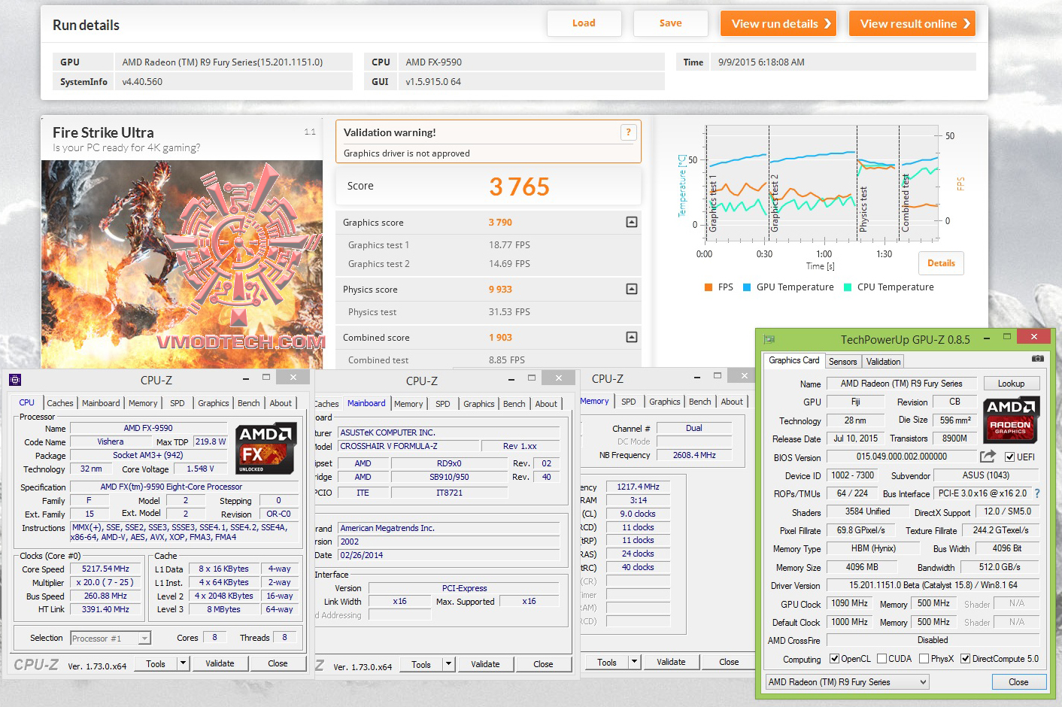Viewport: 1062px width, 707px height.
Task: Click the AMD FX Unlocked logo in CPU-Z
Action: point(264,449)
